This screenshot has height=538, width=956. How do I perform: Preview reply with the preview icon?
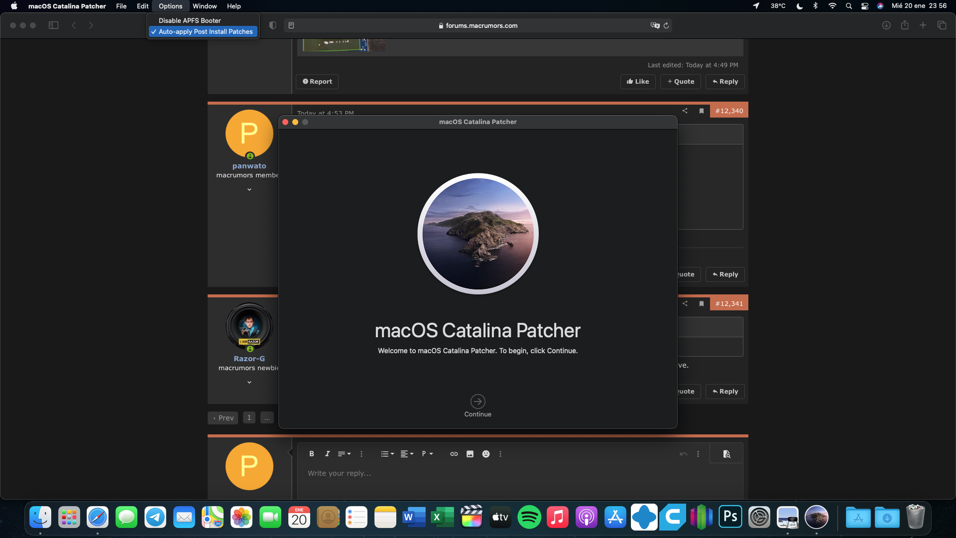click(726, 454)
